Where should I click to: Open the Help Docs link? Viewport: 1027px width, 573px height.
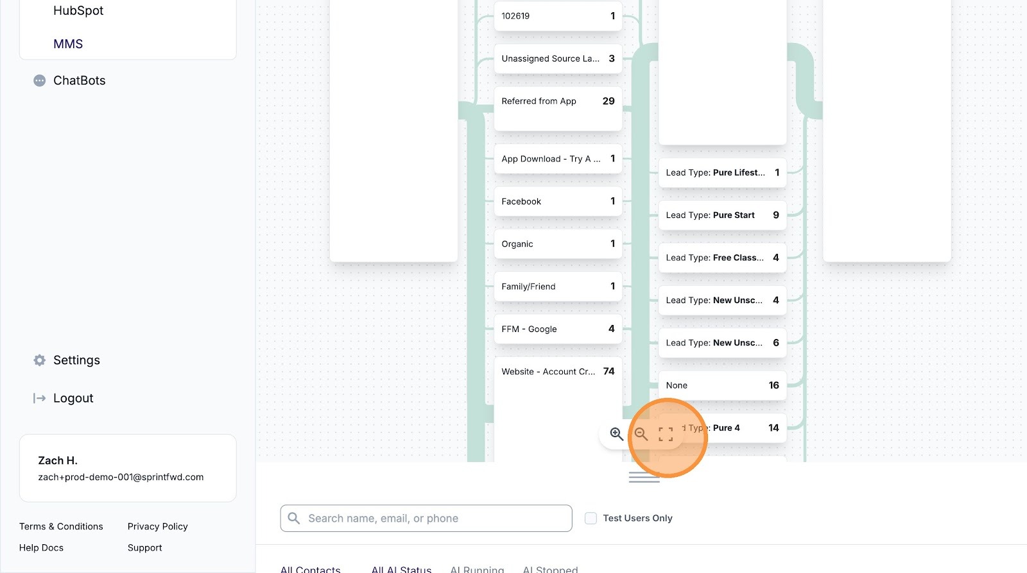41,547
